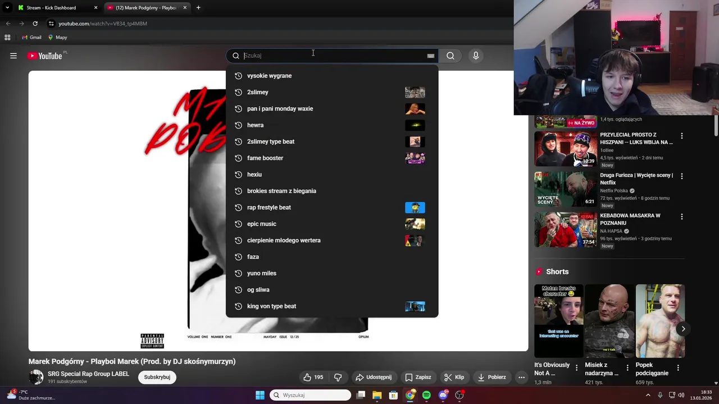Open the "PRZYLECIAŁ PROSTO Z HISZPANI" video thumbnail
Screen dimensions: 719x404
point(565,149)
